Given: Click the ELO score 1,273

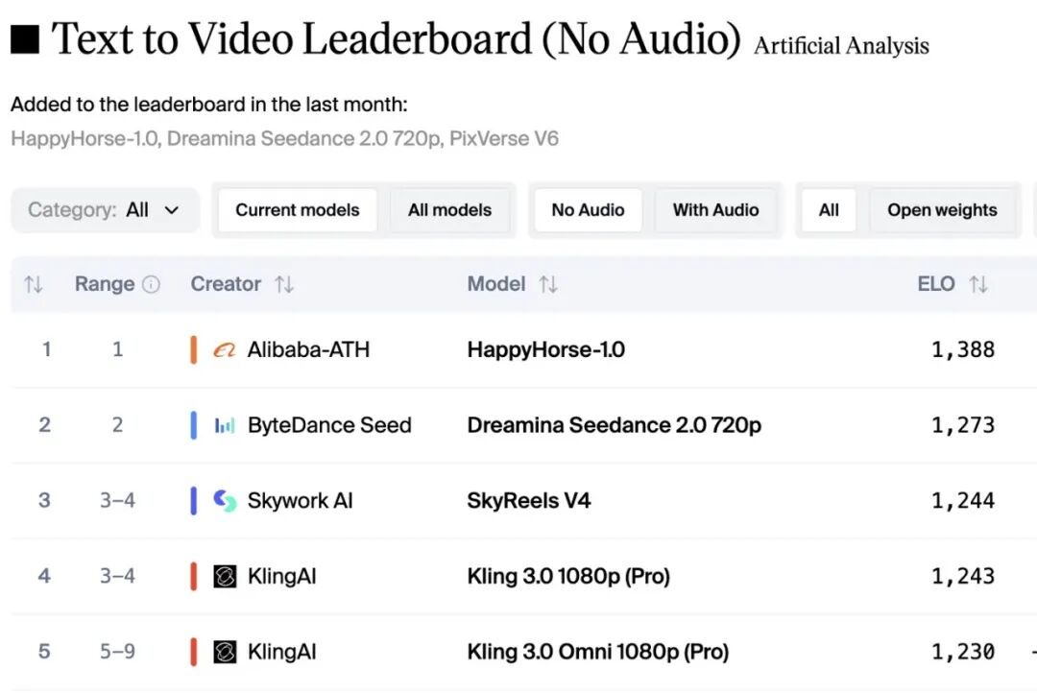Looking at the screenshot, I should point(963,425).
